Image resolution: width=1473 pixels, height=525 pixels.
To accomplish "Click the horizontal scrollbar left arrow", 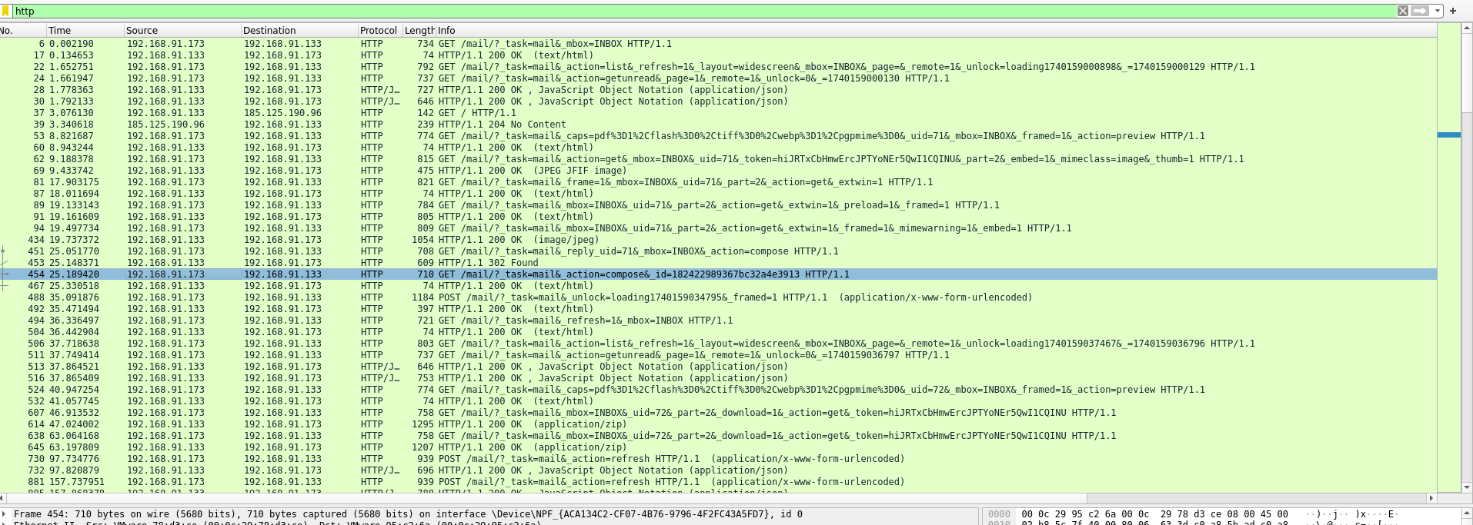I will point(4,498).
